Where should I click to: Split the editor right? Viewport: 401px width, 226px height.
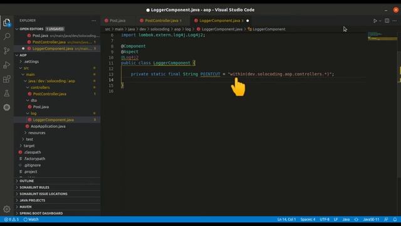(387, 21)
